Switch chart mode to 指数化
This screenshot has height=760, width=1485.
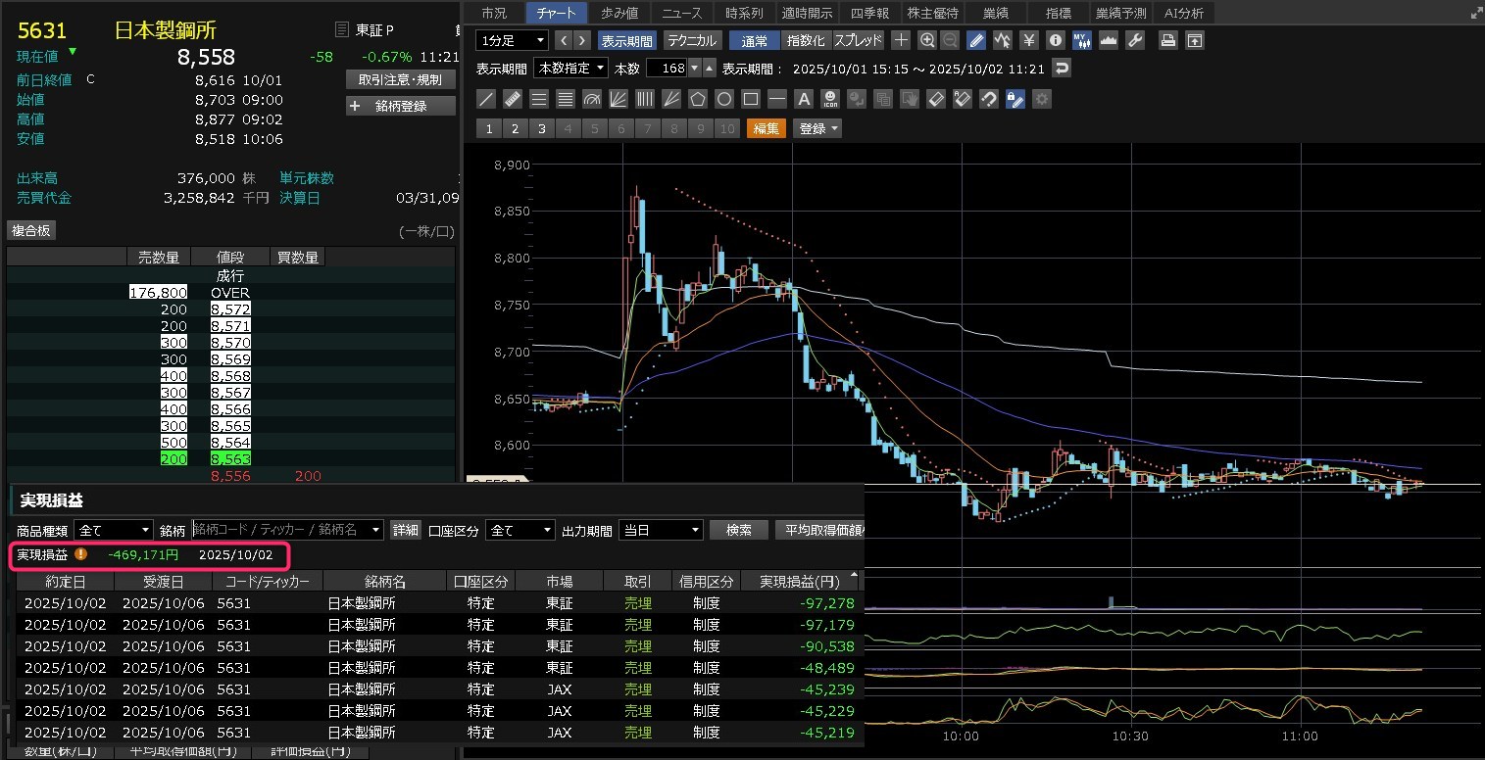(806, 40)
